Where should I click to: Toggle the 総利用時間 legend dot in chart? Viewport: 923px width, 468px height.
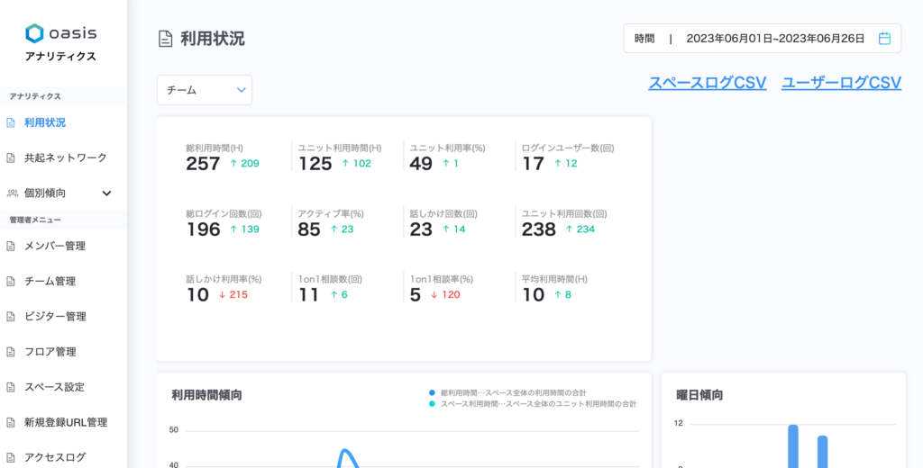[x=433, y=392]
